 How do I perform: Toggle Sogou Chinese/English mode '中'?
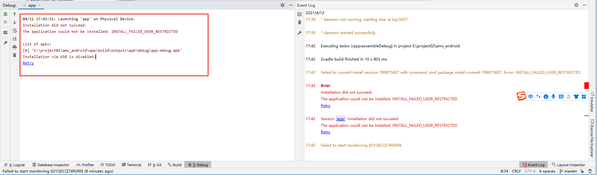coord(531,96)
